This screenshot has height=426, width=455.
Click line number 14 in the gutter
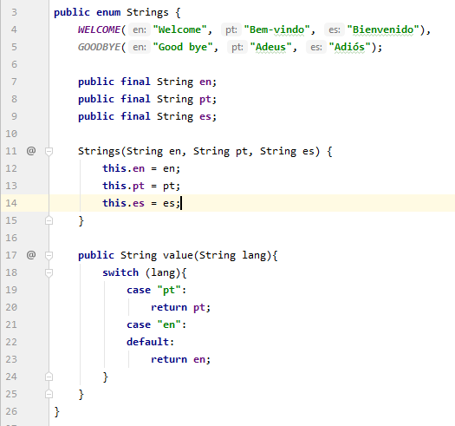click(11, 203)
